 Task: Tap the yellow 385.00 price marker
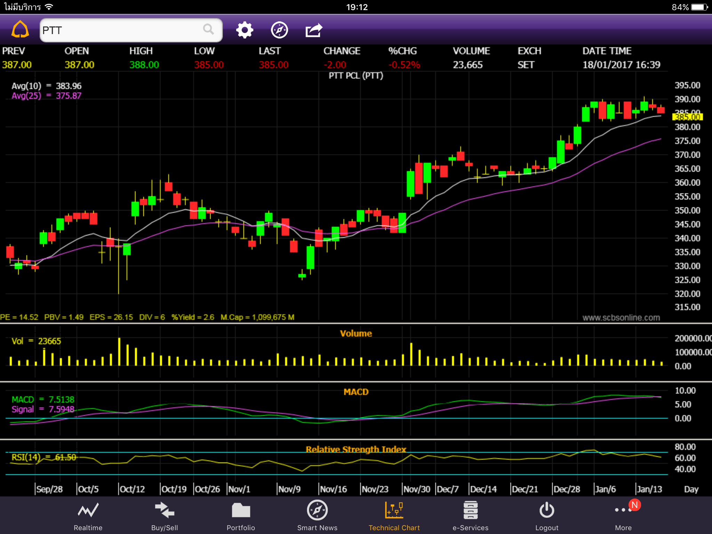[x=687, y=117]
